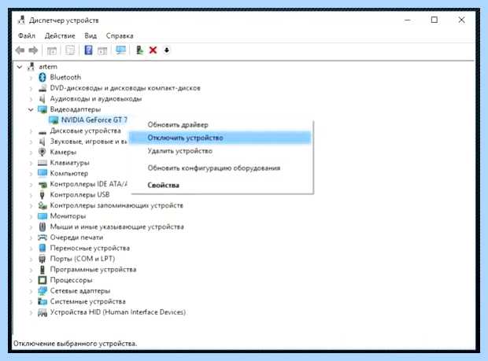Click the Forward arrow toolbar icon
This screenshot has height=361, width=488.
pos(33,50)
